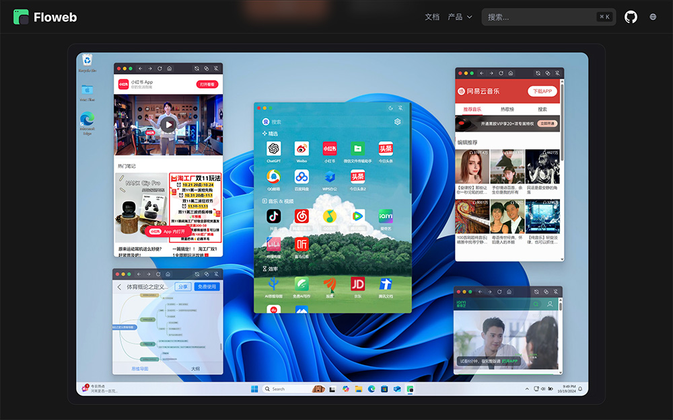Go back in the 小红书 window toolbar
673x420 pixels.
coord(141,69)
